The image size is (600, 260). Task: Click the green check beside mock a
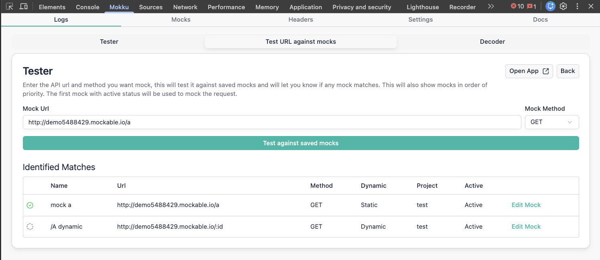(x=30, y=205)
